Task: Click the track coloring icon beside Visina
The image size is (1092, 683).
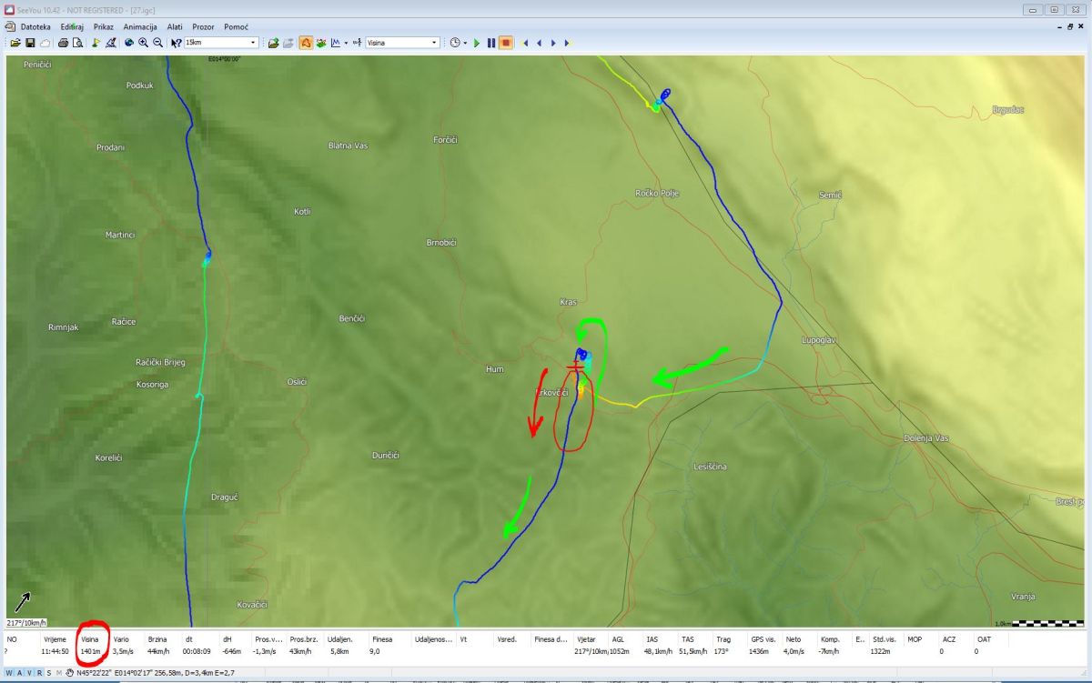Action: tap(358, 43)
